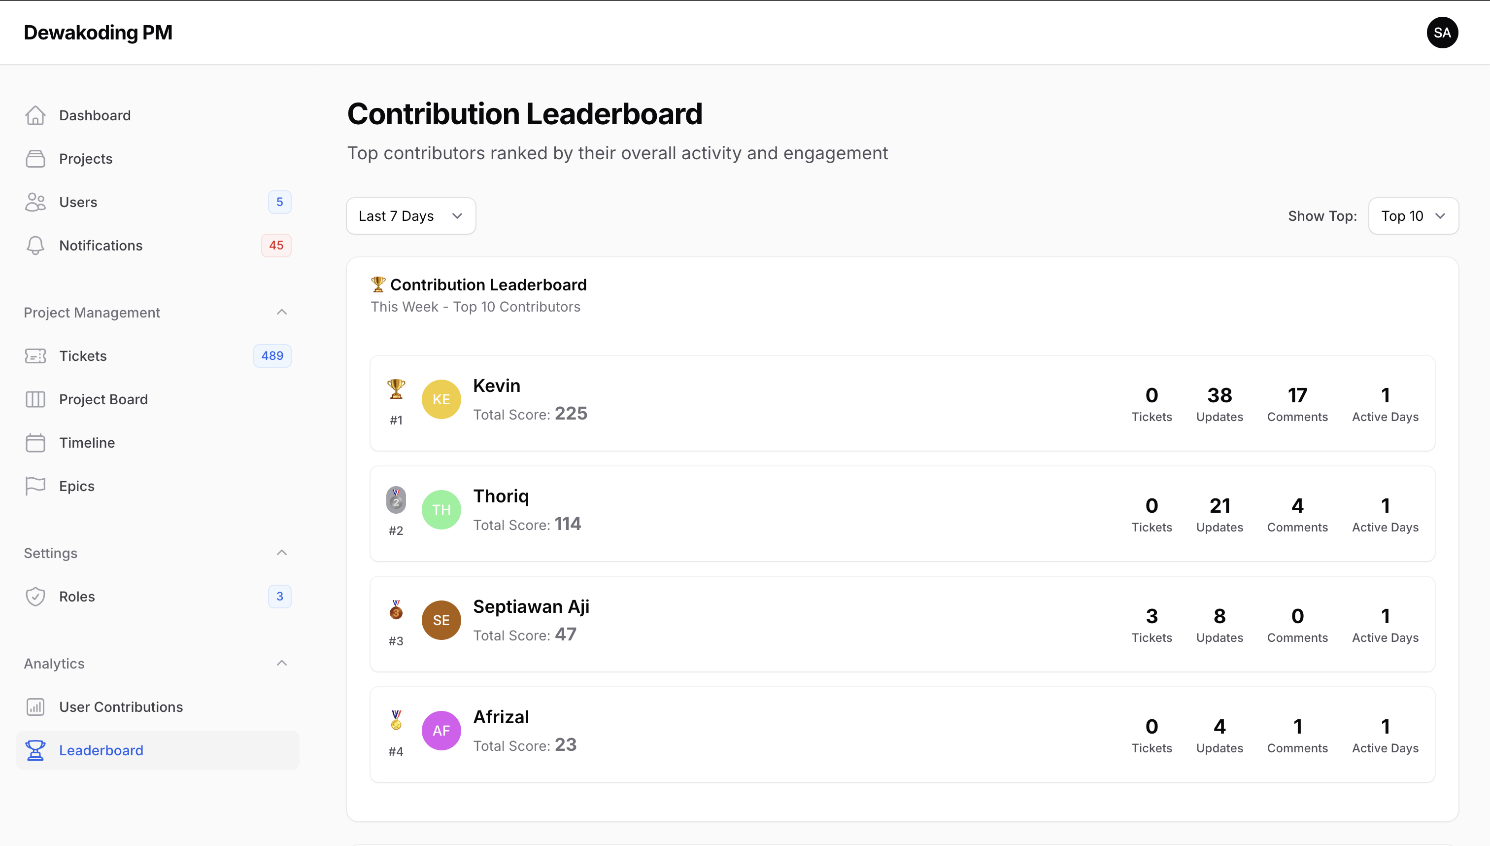Open the Top 10 dropdown
The image size is (1490, 846).
[x=1413, y=216]
